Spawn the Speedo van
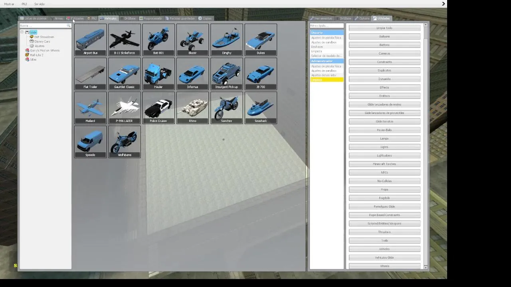 pos(90,142)
